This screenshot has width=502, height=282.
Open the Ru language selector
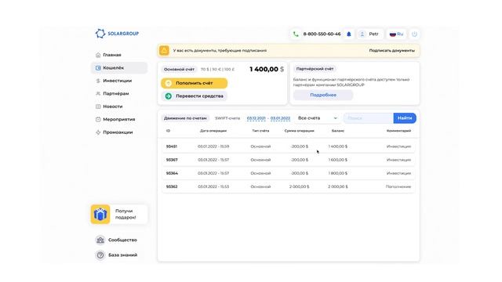point(396,34)
